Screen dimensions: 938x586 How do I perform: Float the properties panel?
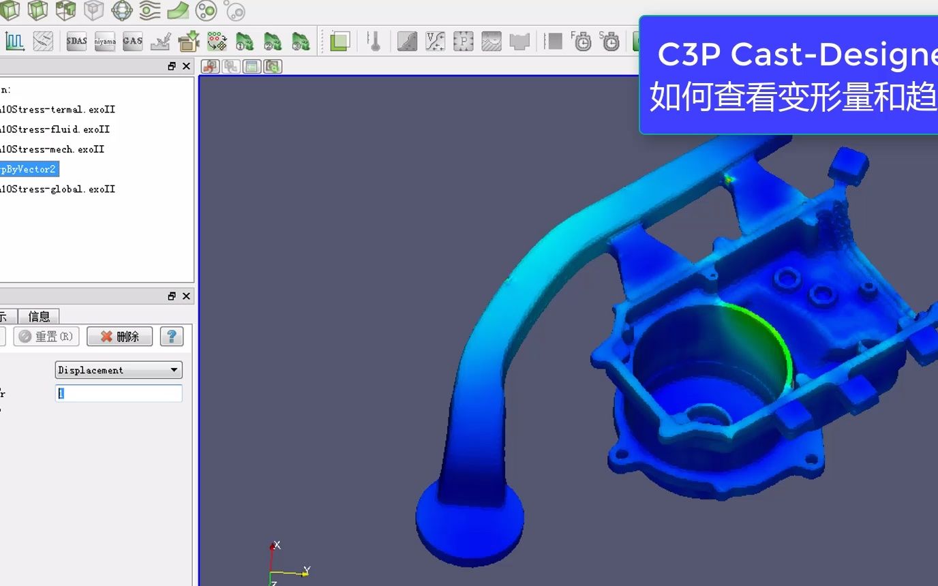[172, 296]
